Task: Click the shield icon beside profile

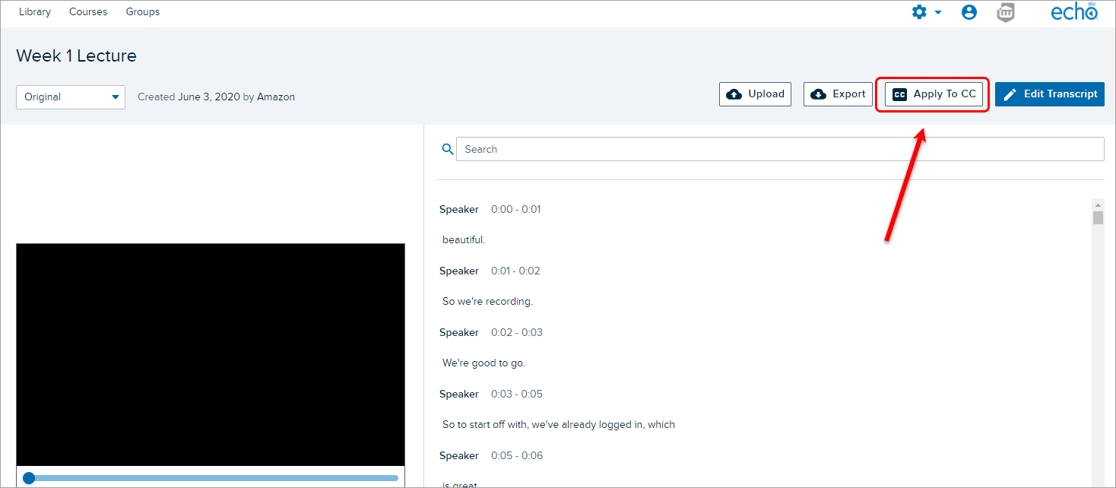Action: tap(1005, 12)
